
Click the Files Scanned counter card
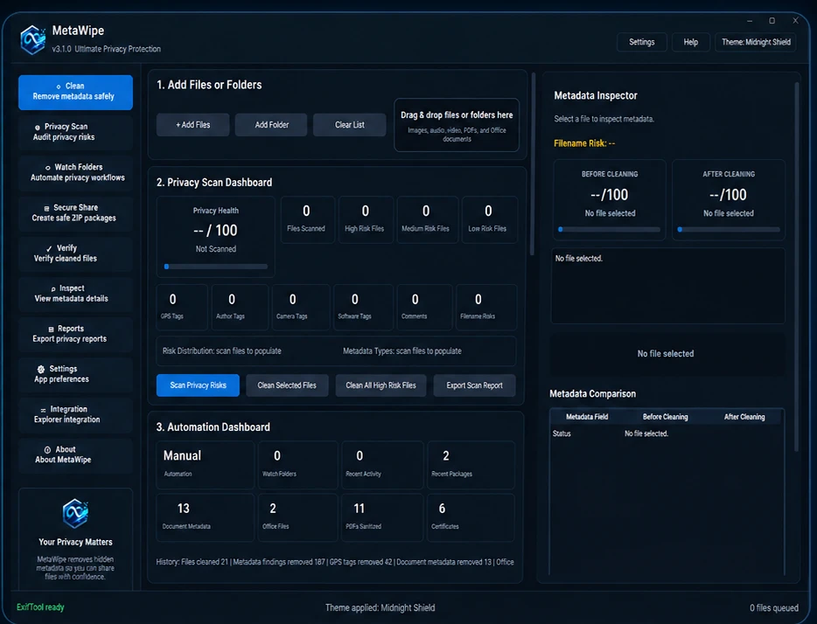(x=306, y=219)
